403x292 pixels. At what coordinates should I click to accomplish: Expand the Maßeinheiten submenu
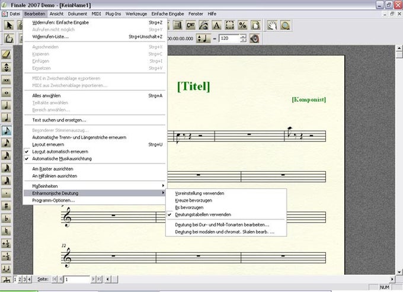[95, 186]
